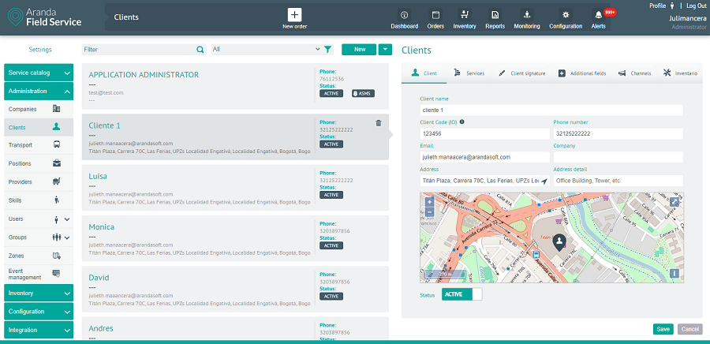Open Event management in the sidebar

click(39, 274)
